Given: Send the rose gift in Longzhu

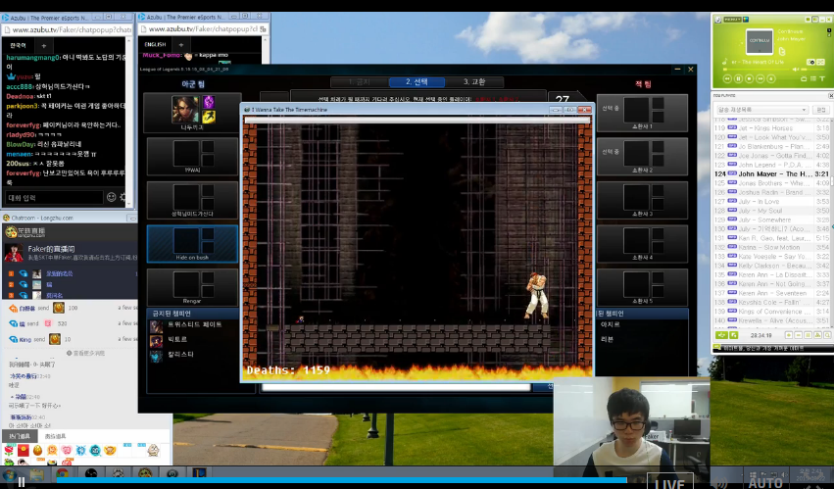Looking at the screenshot, I should click(9, 450).
